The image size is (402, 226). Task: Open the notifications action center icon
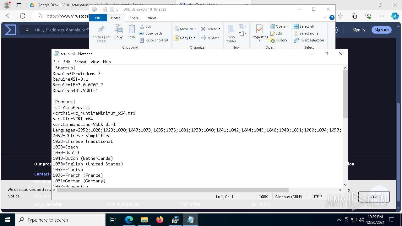click(392, 220)
